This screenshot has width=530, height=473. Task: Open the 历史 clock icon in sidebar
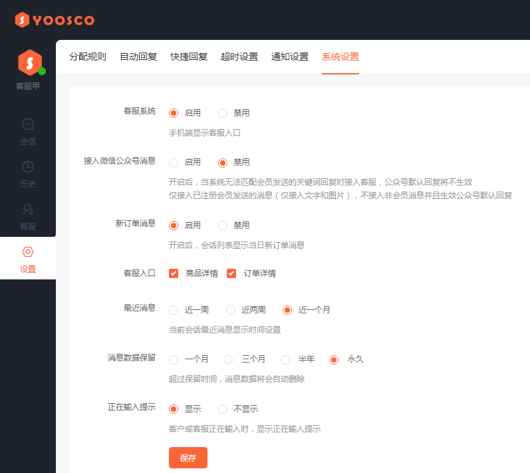[x=28, y=167]
